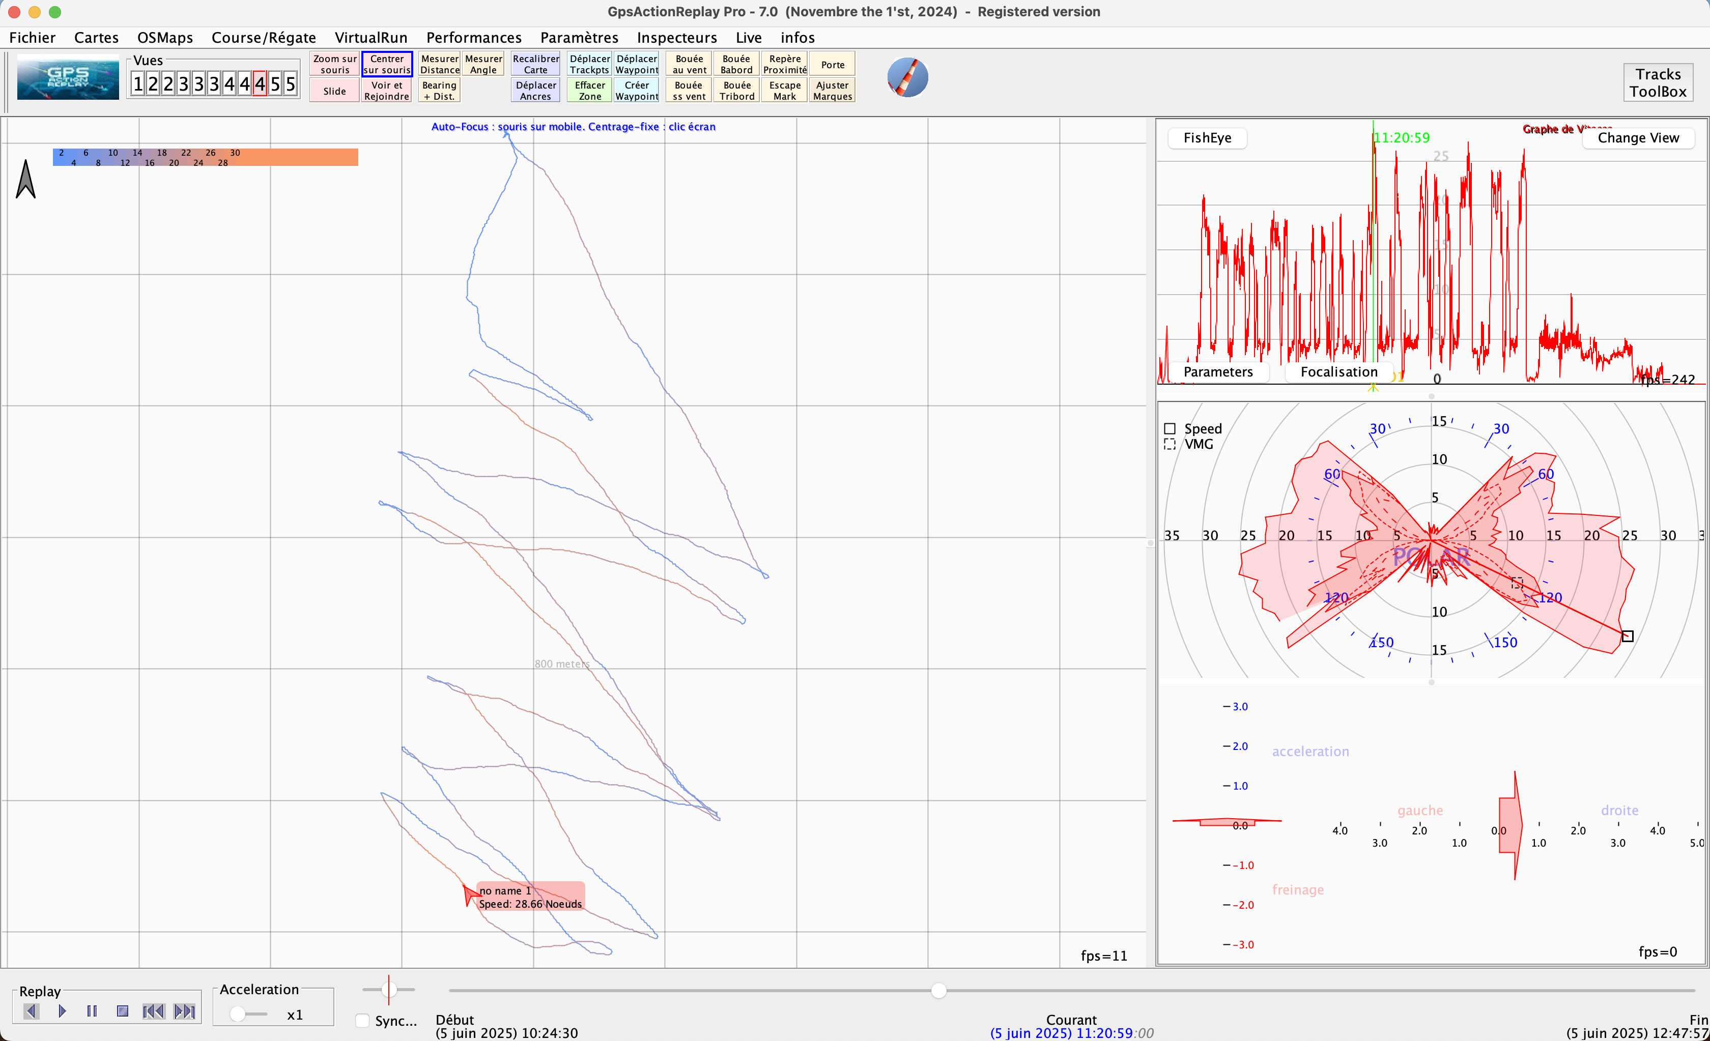Click Escape Mark button
This screenshot has height=1041, width=1710.
click(x=784, y=91)
